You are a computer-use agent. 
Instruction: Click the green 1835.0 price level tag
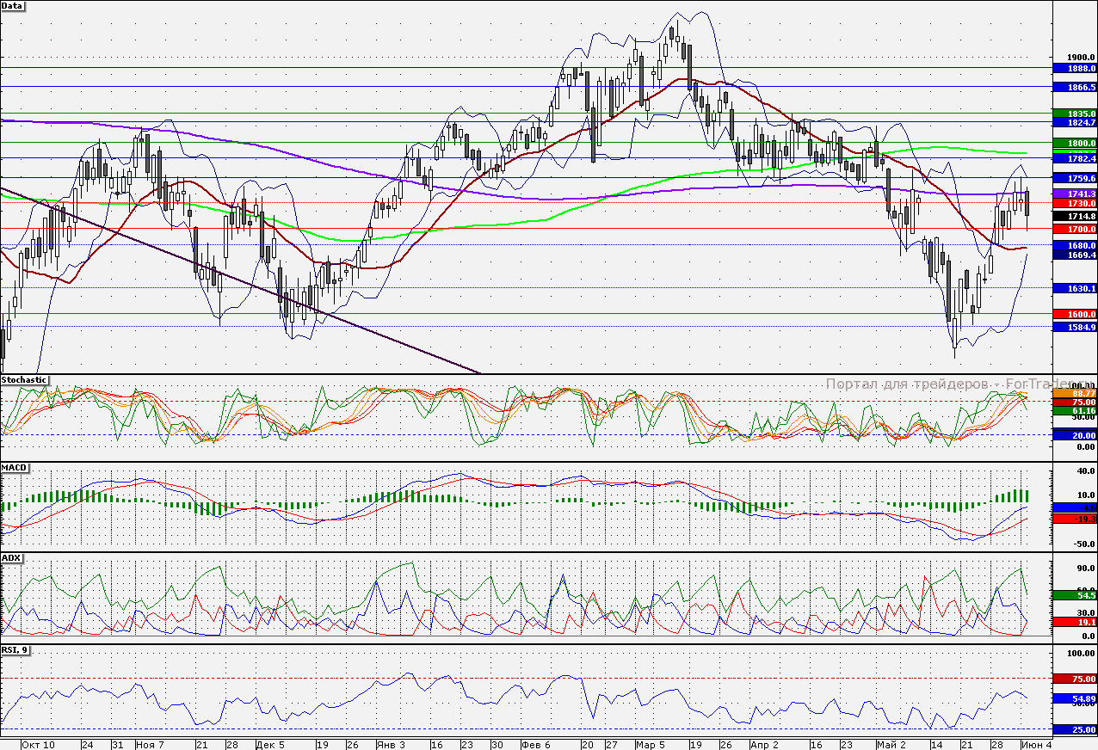(x=1075, y=114)
